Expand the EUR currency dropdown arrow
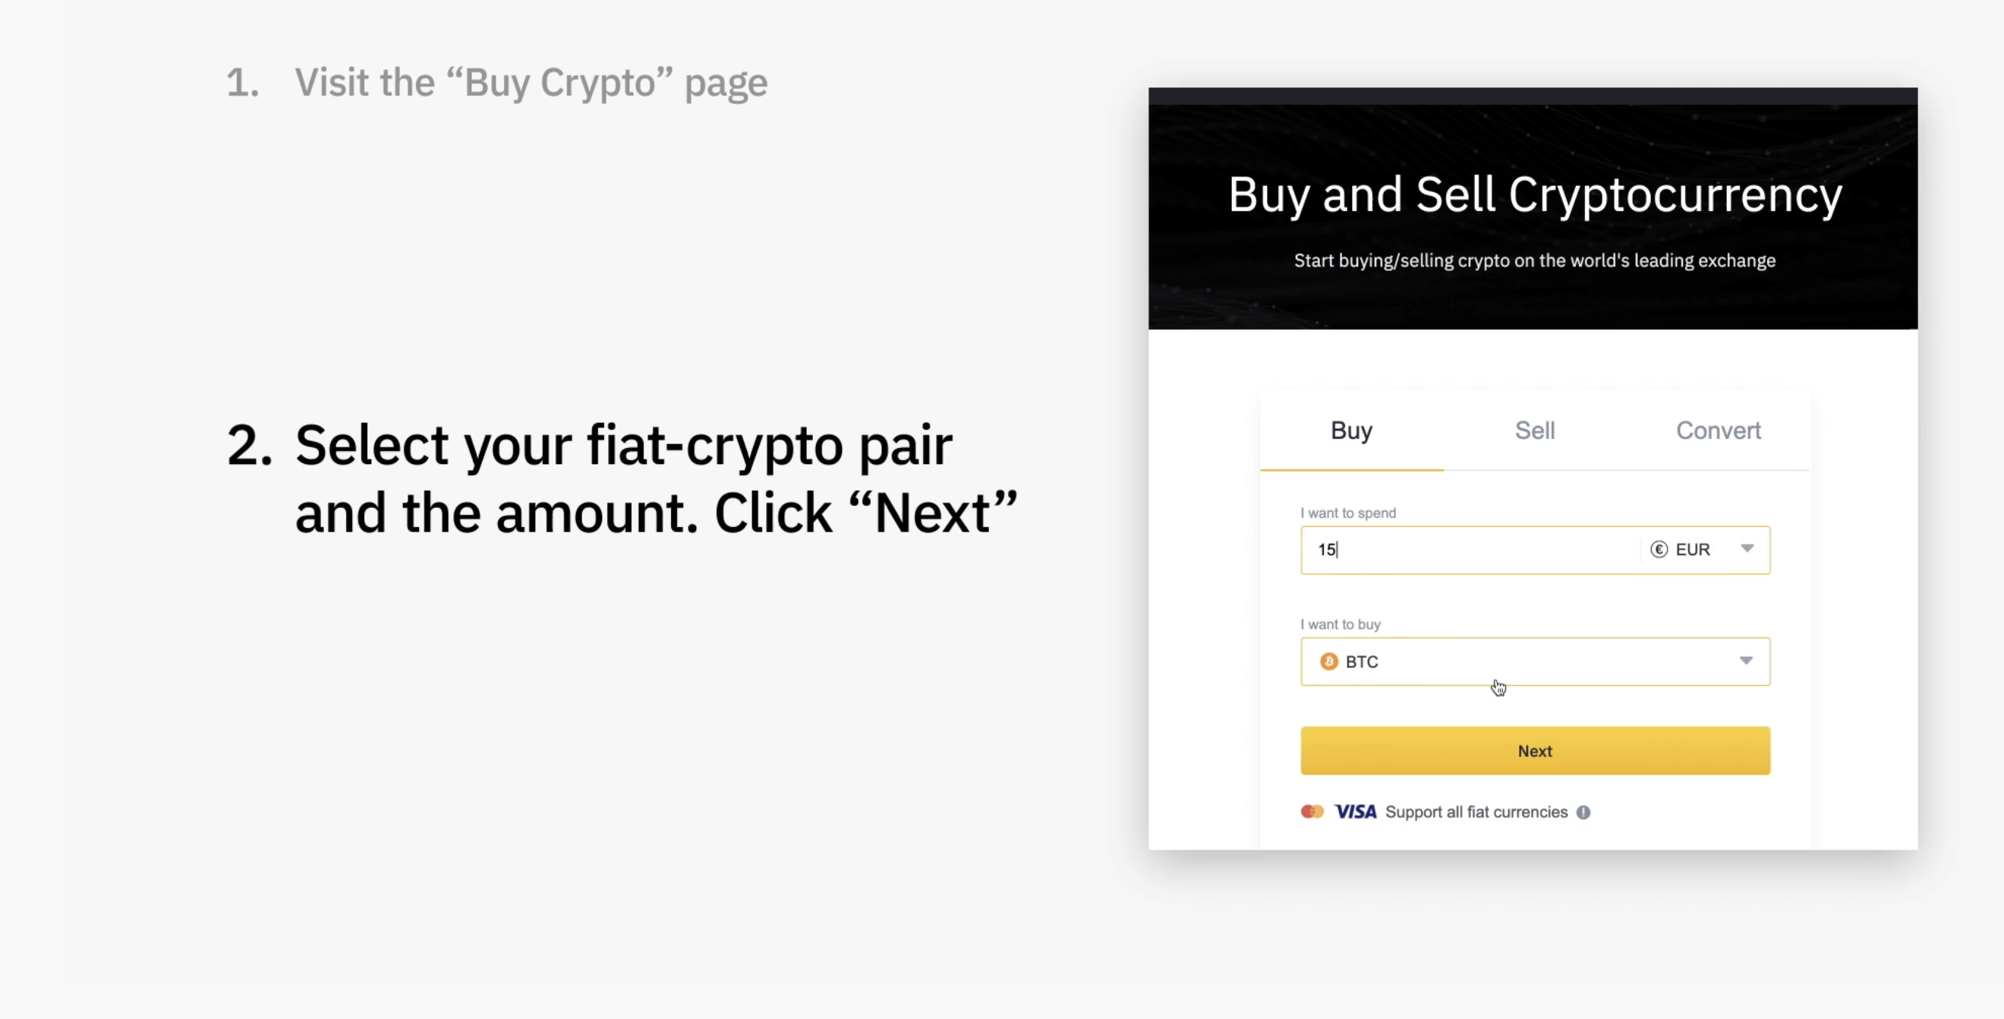 [x=1747, y=549]
